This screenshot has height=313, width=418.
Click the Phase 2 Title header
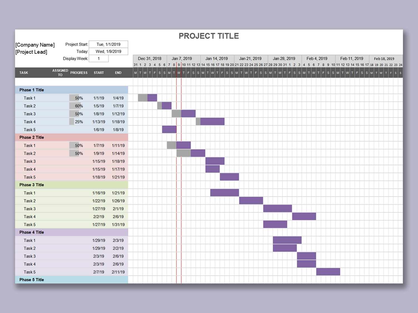31,137
